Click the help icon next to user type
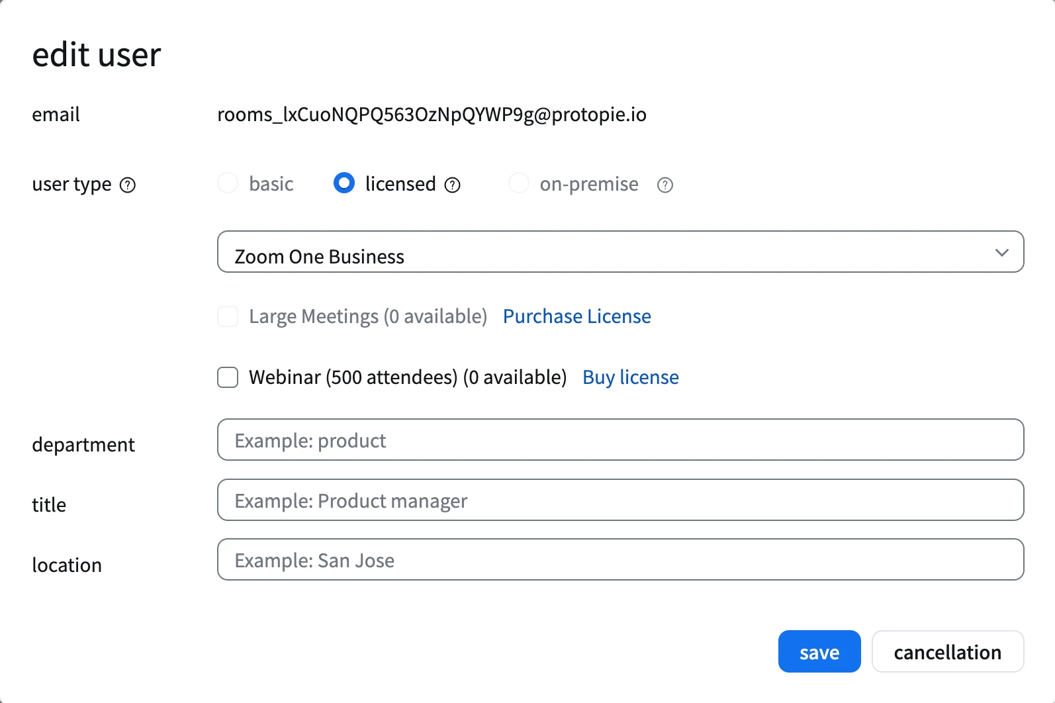 (128, 185)
